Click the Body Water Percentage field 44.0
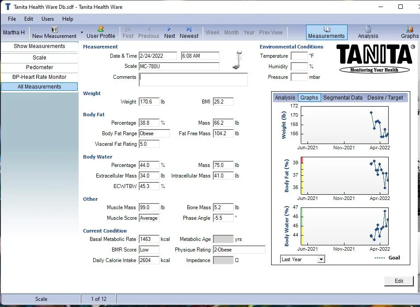 click(x=149, y=165)
